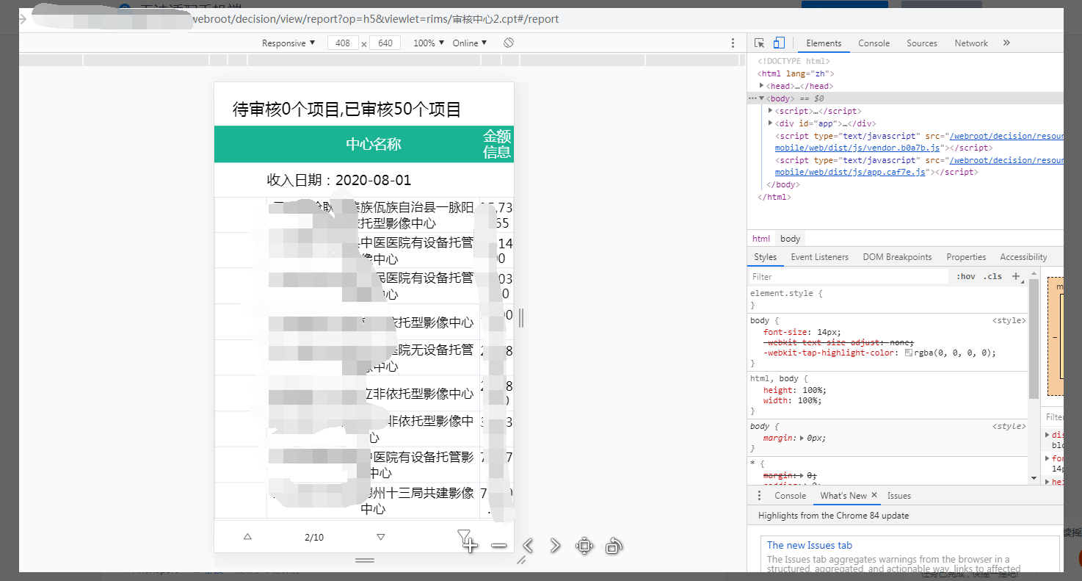1082x581 pixels.
Task: Open the drawer three-dot menu
Action: 759,496
